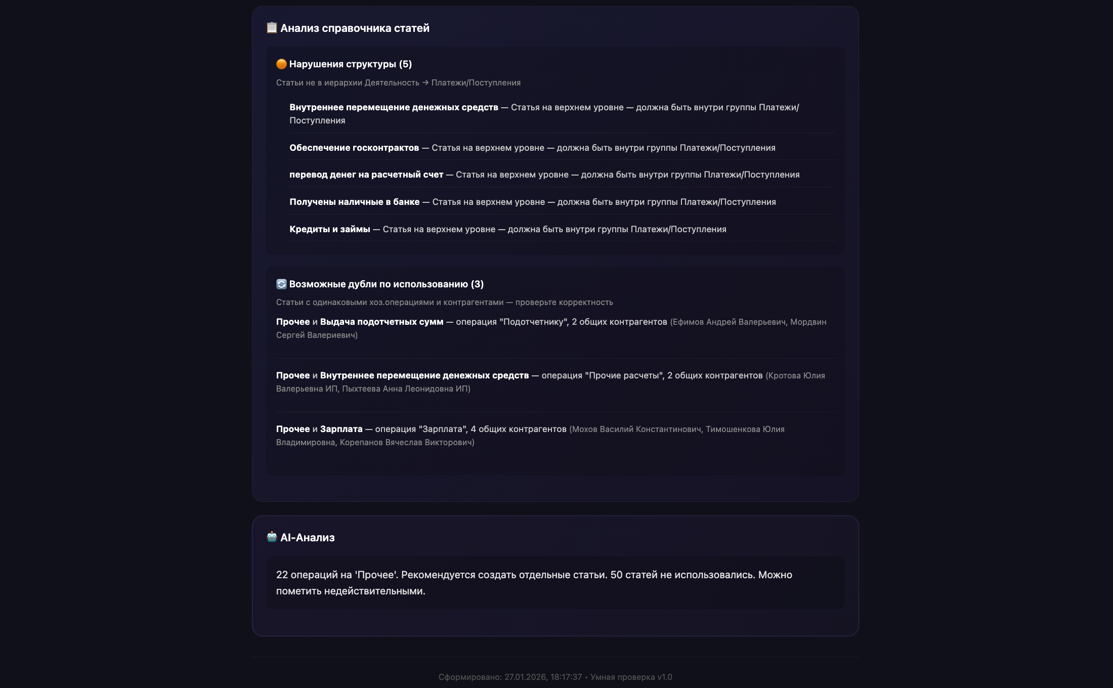Click the hierarchy subtitle Статьи не в иерархии
Viewport: 1113px width, 688px height.
click(x=398, y=82)
